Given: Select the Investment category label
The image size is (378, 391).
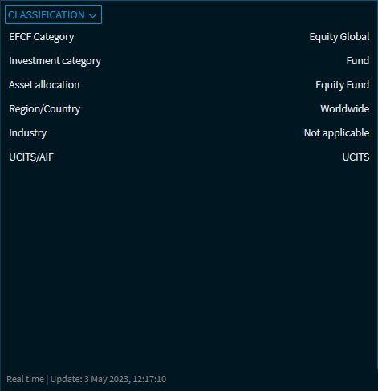Looking at the screenshot, I should point(55,61).
